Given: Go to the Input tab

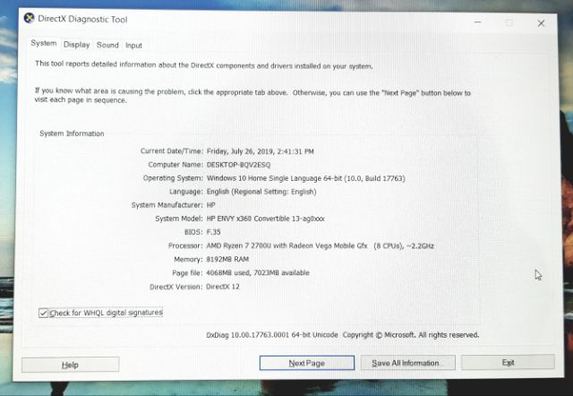Looking at the screenshot, I should coord(133,46).
